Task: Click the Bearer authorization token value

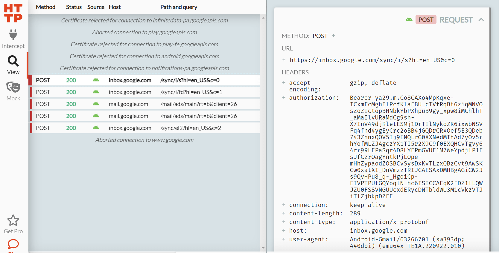Action: [416, 147]
